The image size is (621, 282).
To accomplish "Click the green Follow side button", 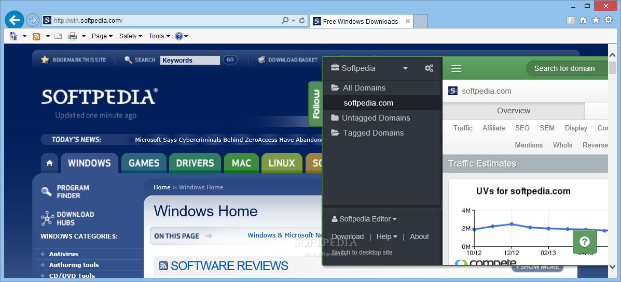I will 315,104.
